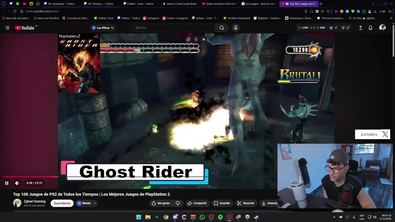Open Zghari Gaming channel name link
This screenshot has width=395, height=222.
pyautogui.click(x=35, y=201)
